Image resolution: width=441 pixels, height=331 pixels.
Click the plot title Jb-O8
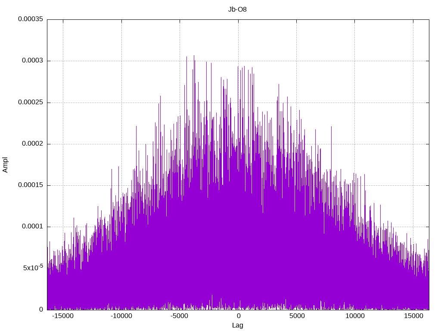click(237, 9)
